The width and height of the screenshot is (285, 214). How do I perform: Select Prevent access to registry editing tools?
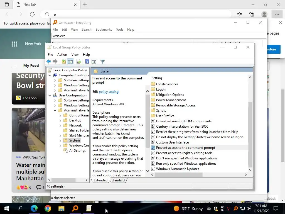click(x=184, y=153)
